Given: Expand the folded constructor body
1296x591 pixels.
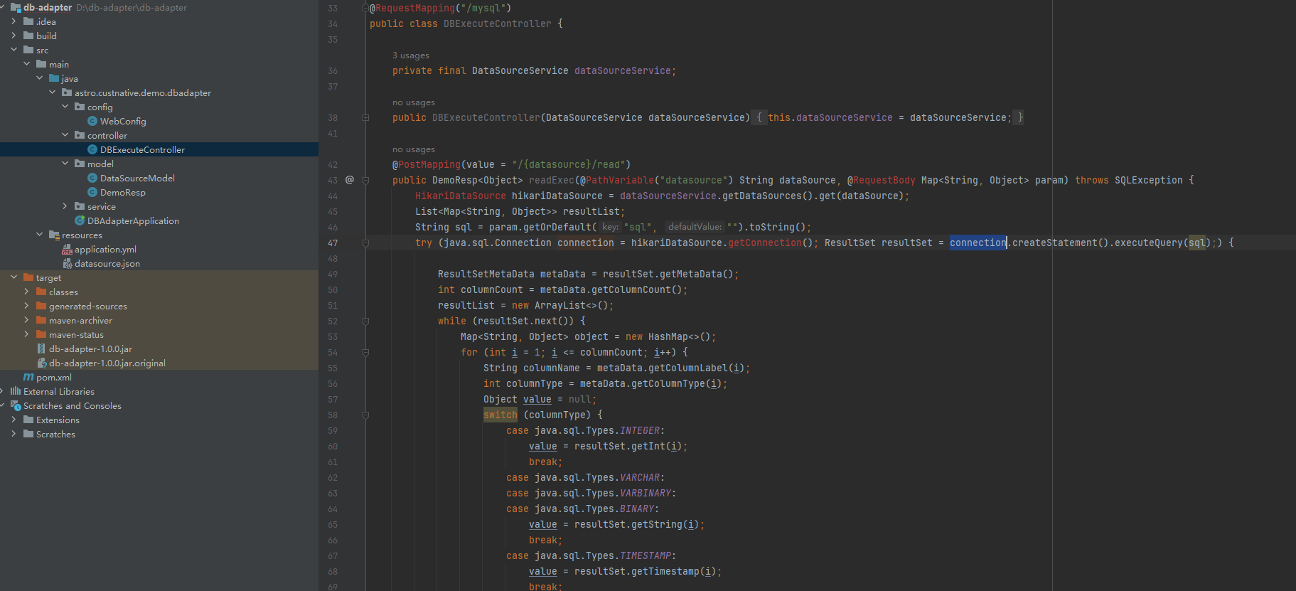Looking at the screenshot, I should [x=759, y=118].
